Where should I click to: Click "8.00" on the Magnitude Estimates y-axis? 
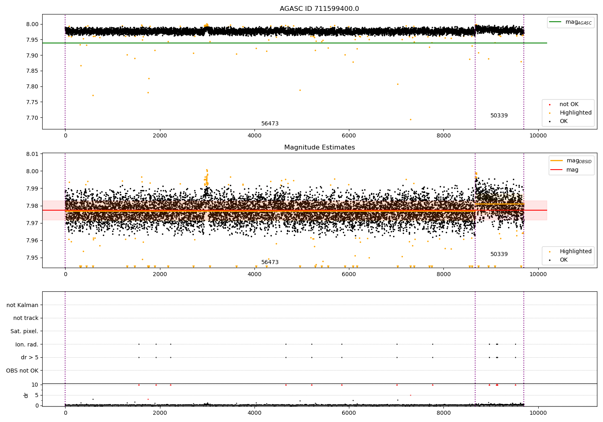[33, 171]
